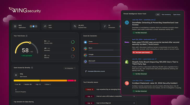Viewport: 190px width, 105px height.
Task: Click the HubSpot No Risk Detected badge
Action: point(140,91)
